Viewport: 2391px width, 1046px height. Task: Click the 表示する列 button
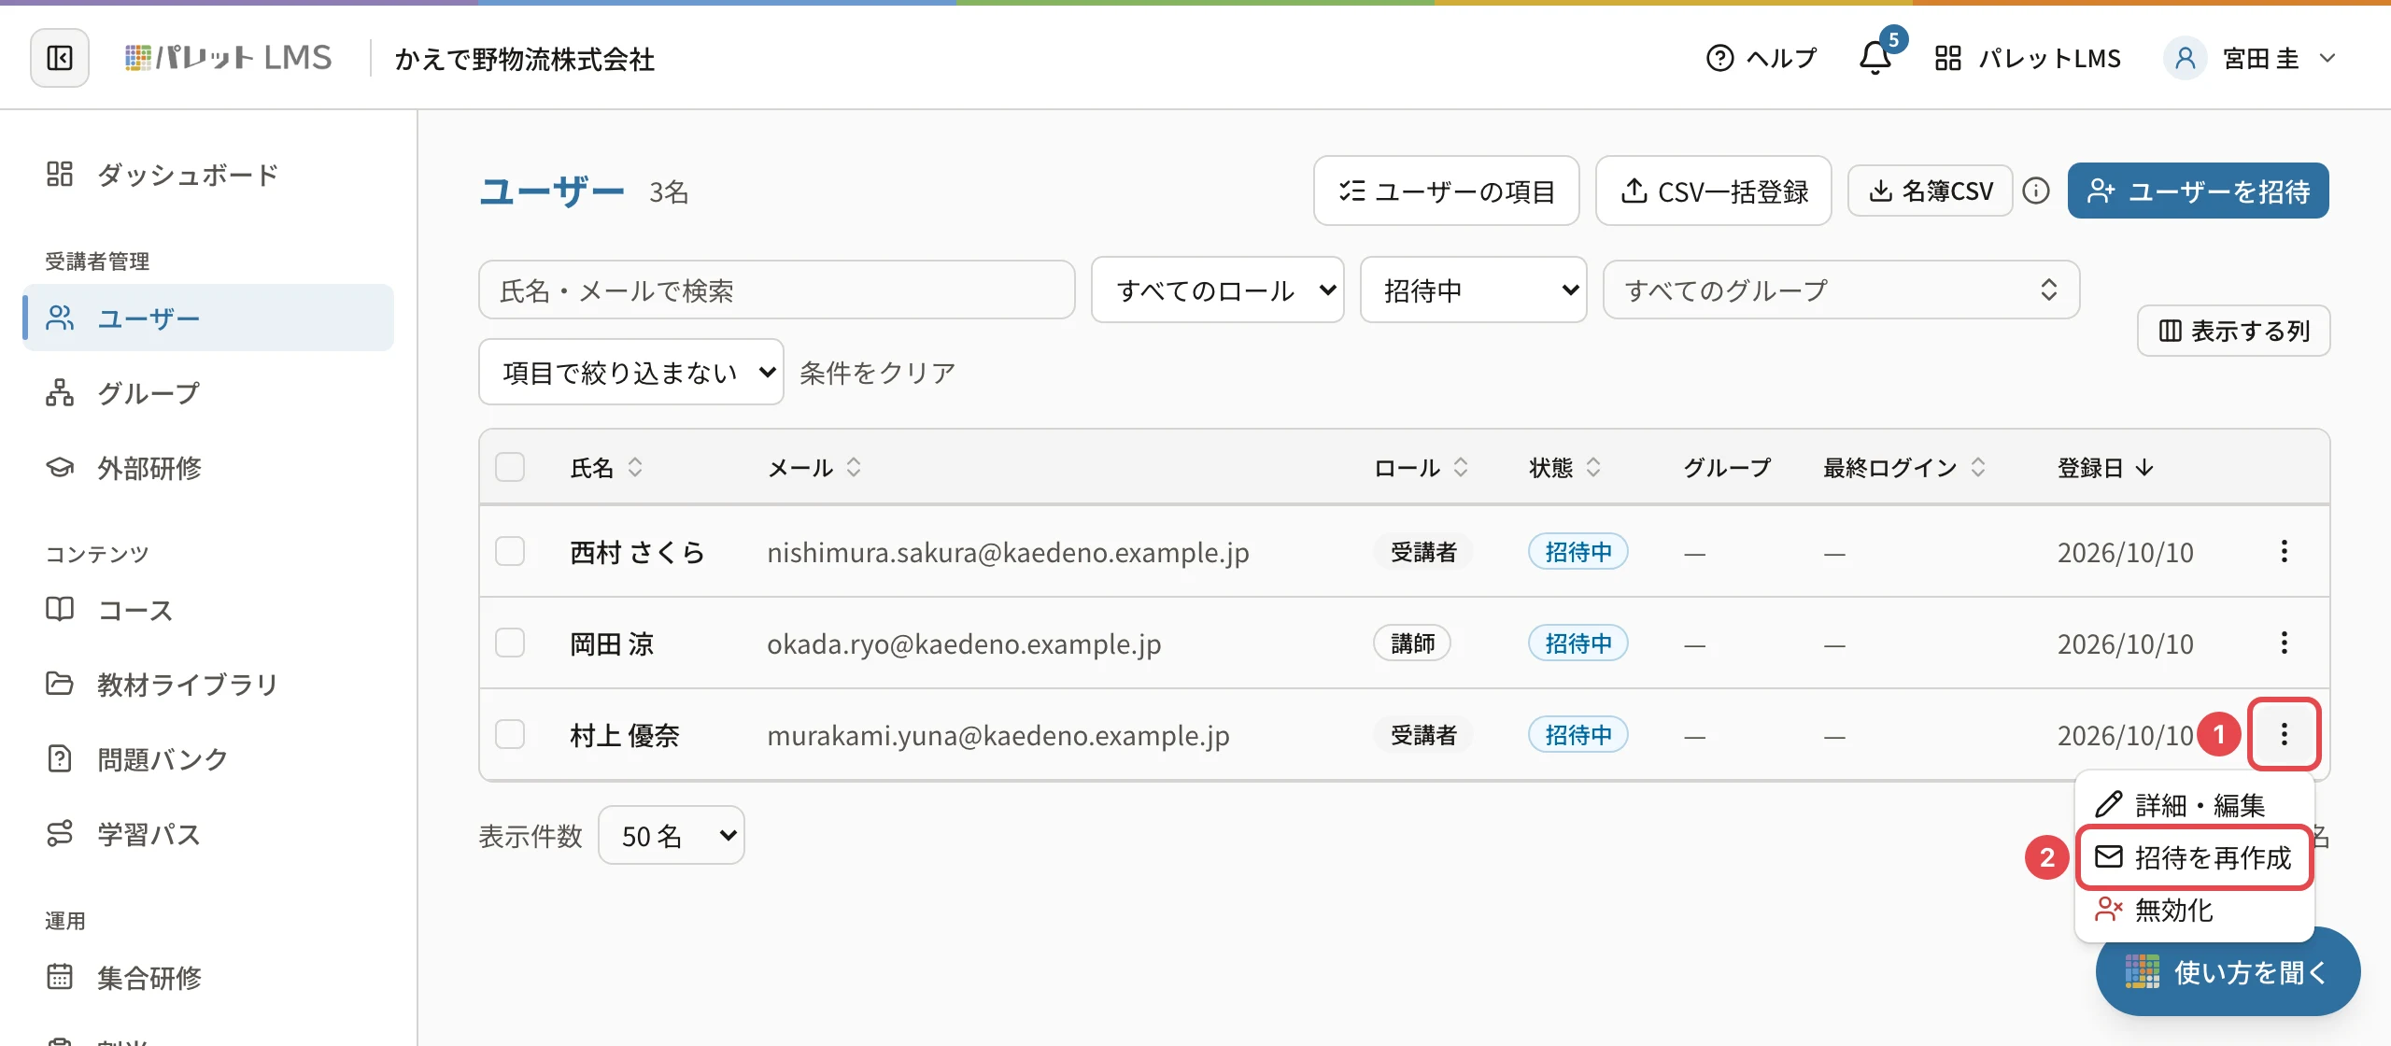pos(2233,331)
